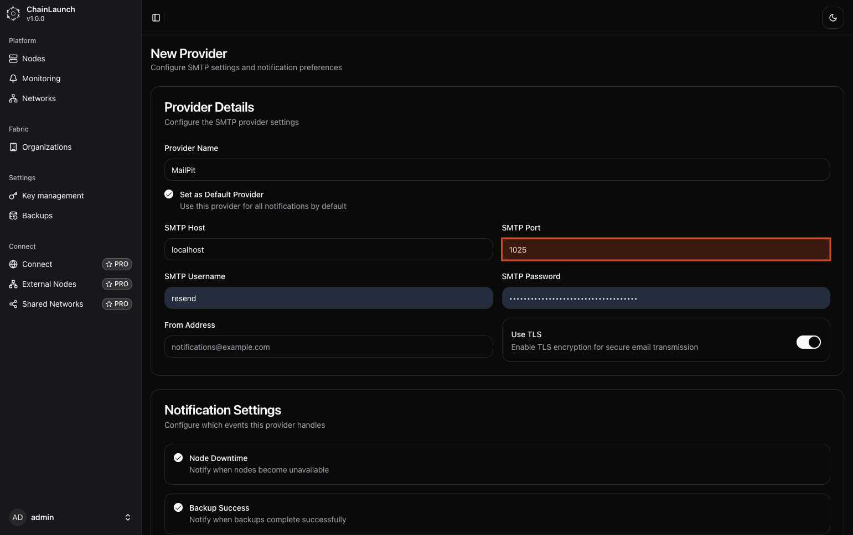Click into the SMTP Host field

pyautogui.click(x=328, y=250)
